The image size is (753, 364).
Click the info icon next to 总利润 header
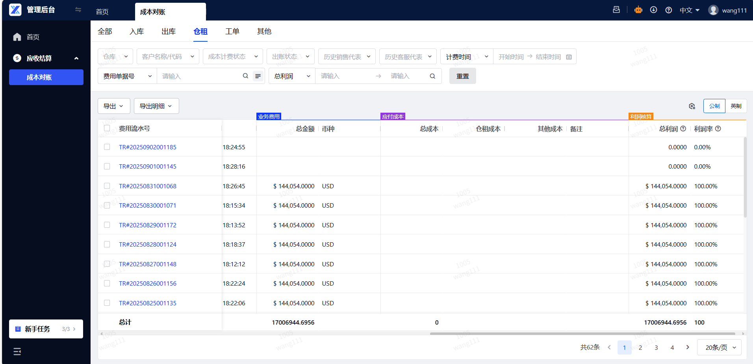[683, 129]
